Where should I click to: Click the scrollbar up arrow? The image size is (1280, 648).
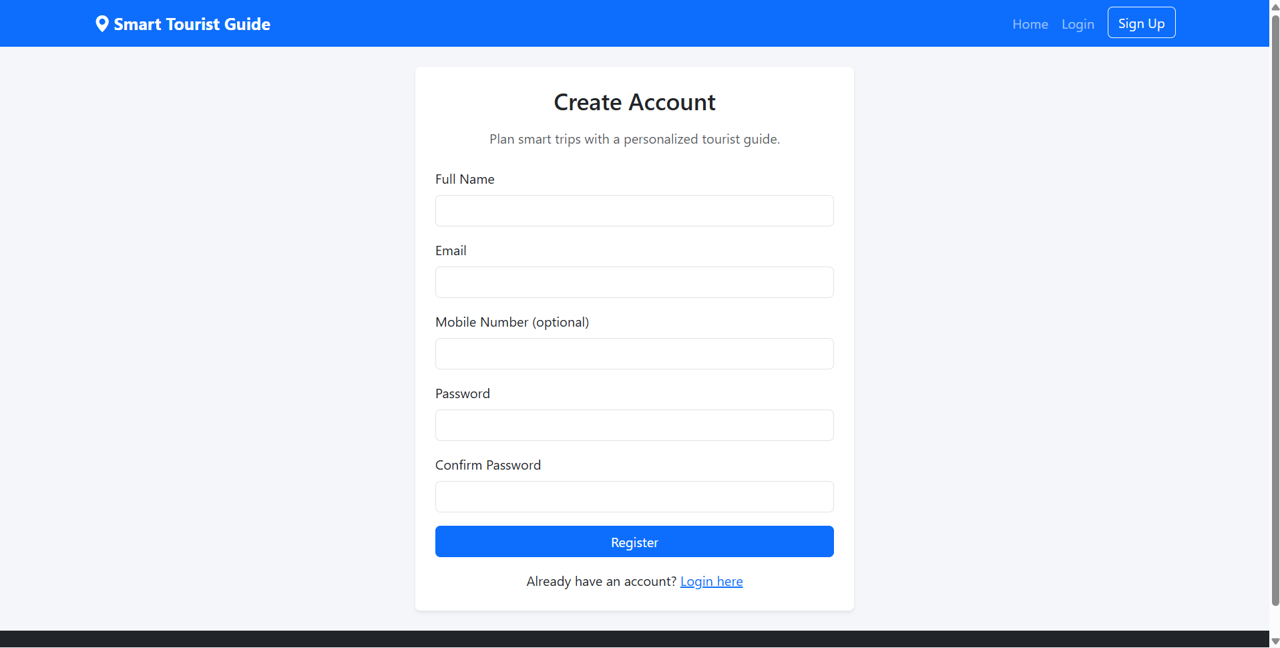1275,6
